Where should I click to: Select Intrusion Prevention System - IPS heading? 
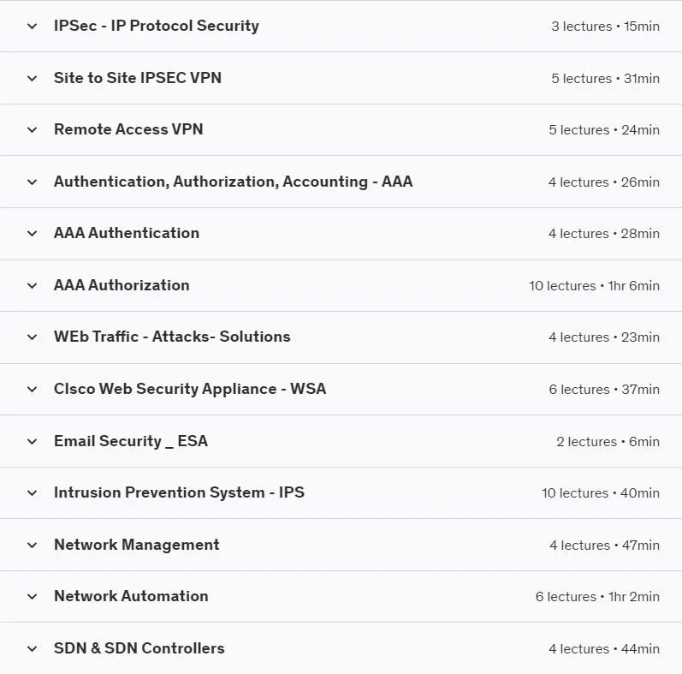click(179, 492)
